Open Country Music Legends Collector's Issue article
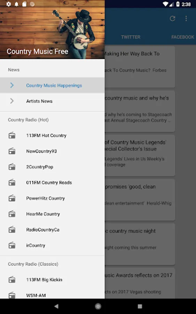196x314 pixels. coord(140,155)
